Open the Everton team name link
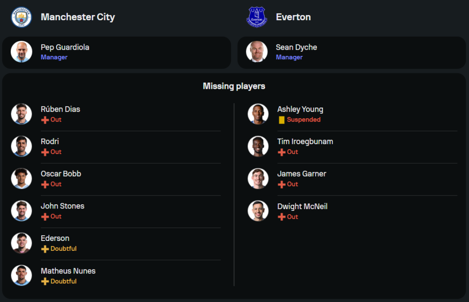 293,17
